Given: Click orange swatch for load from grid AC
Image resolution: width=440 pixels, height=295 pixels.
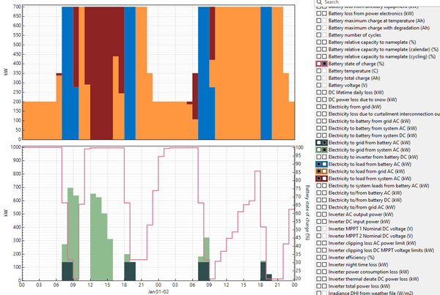Looking at the screenshot, I should 318,171.
